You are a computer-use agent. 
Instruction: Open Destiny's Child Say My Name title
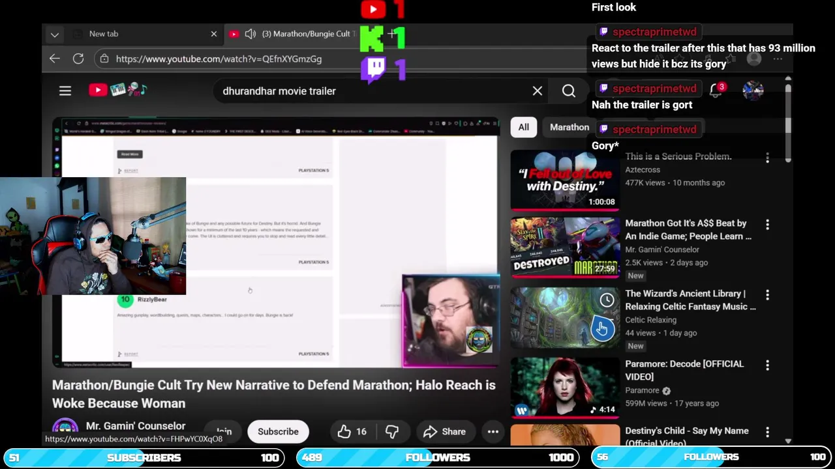(687, 436)
